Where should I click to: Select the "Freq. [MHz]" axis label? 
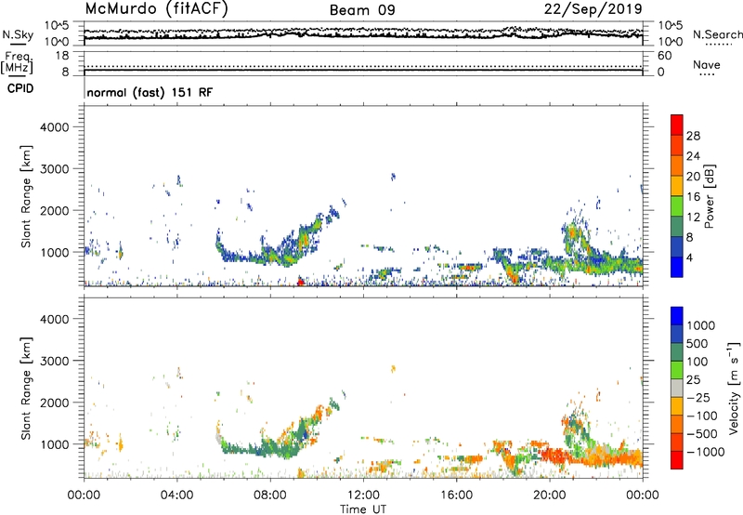tap(17, 62)
